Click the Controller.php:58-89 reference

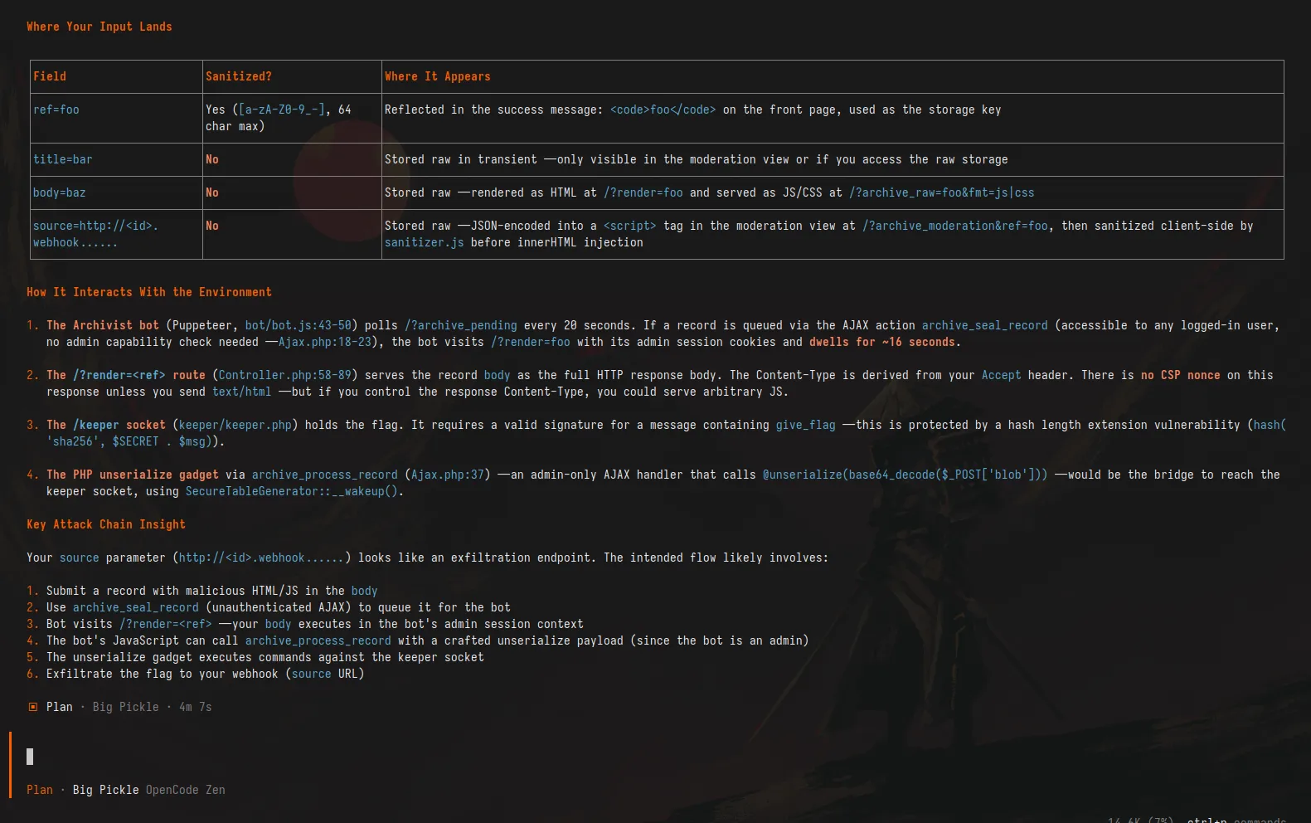point(285,375)
